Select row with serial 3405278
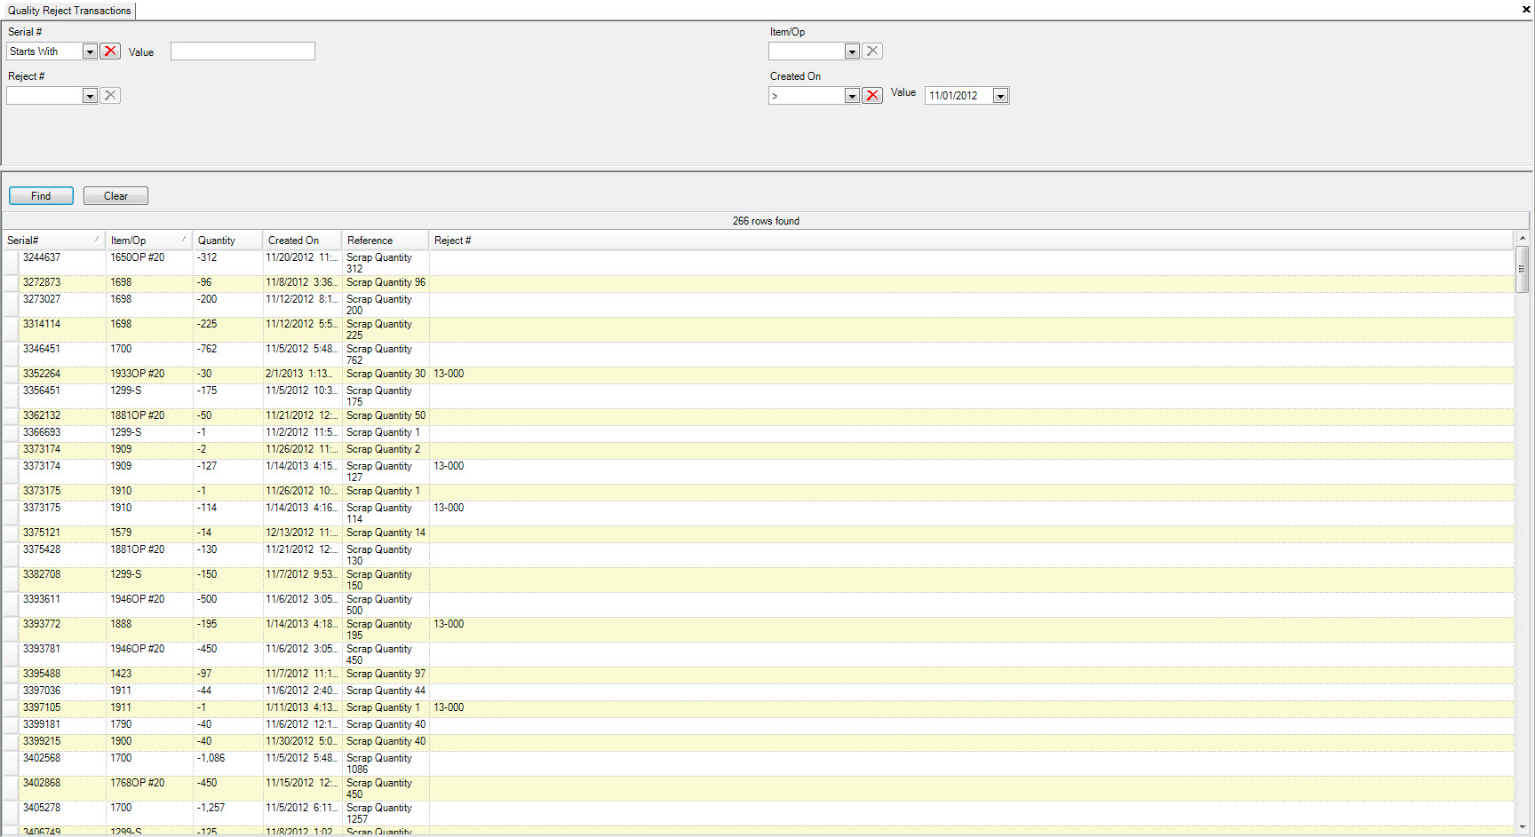 point(758,813)
